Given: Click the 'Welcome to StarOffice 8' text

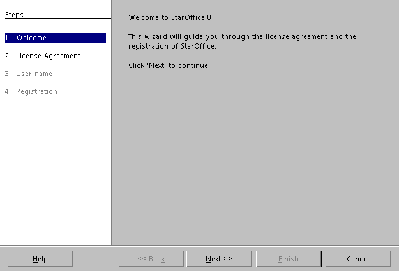Looking at the screenshot, I should pyautogui.click(x=170, y=17).
